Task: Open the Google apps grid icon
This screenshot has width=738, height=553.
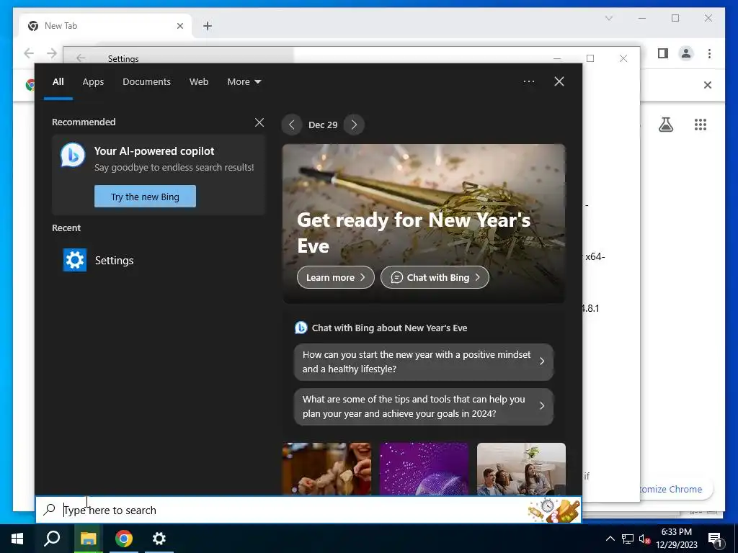Action: click(701, 125)
